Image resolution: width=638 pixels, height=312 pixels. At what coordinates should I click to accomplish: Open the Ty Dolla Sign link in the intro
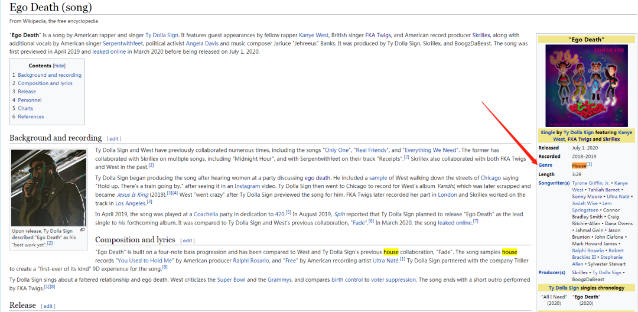coord(162,35)
